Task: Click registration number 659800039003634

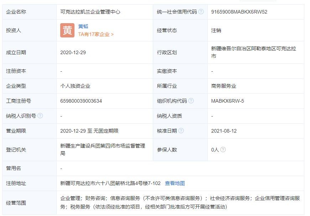Action: 81,101
